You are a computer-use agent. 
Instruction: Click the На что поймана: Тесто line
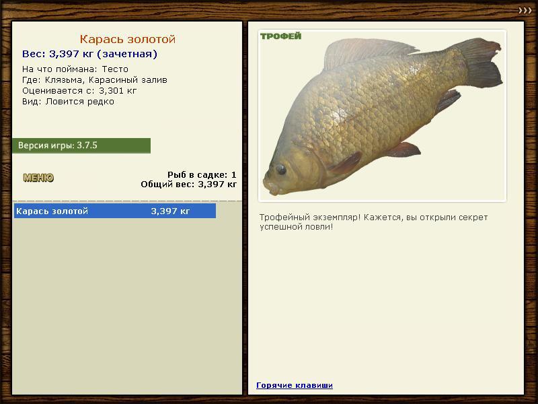pos(75,69)
